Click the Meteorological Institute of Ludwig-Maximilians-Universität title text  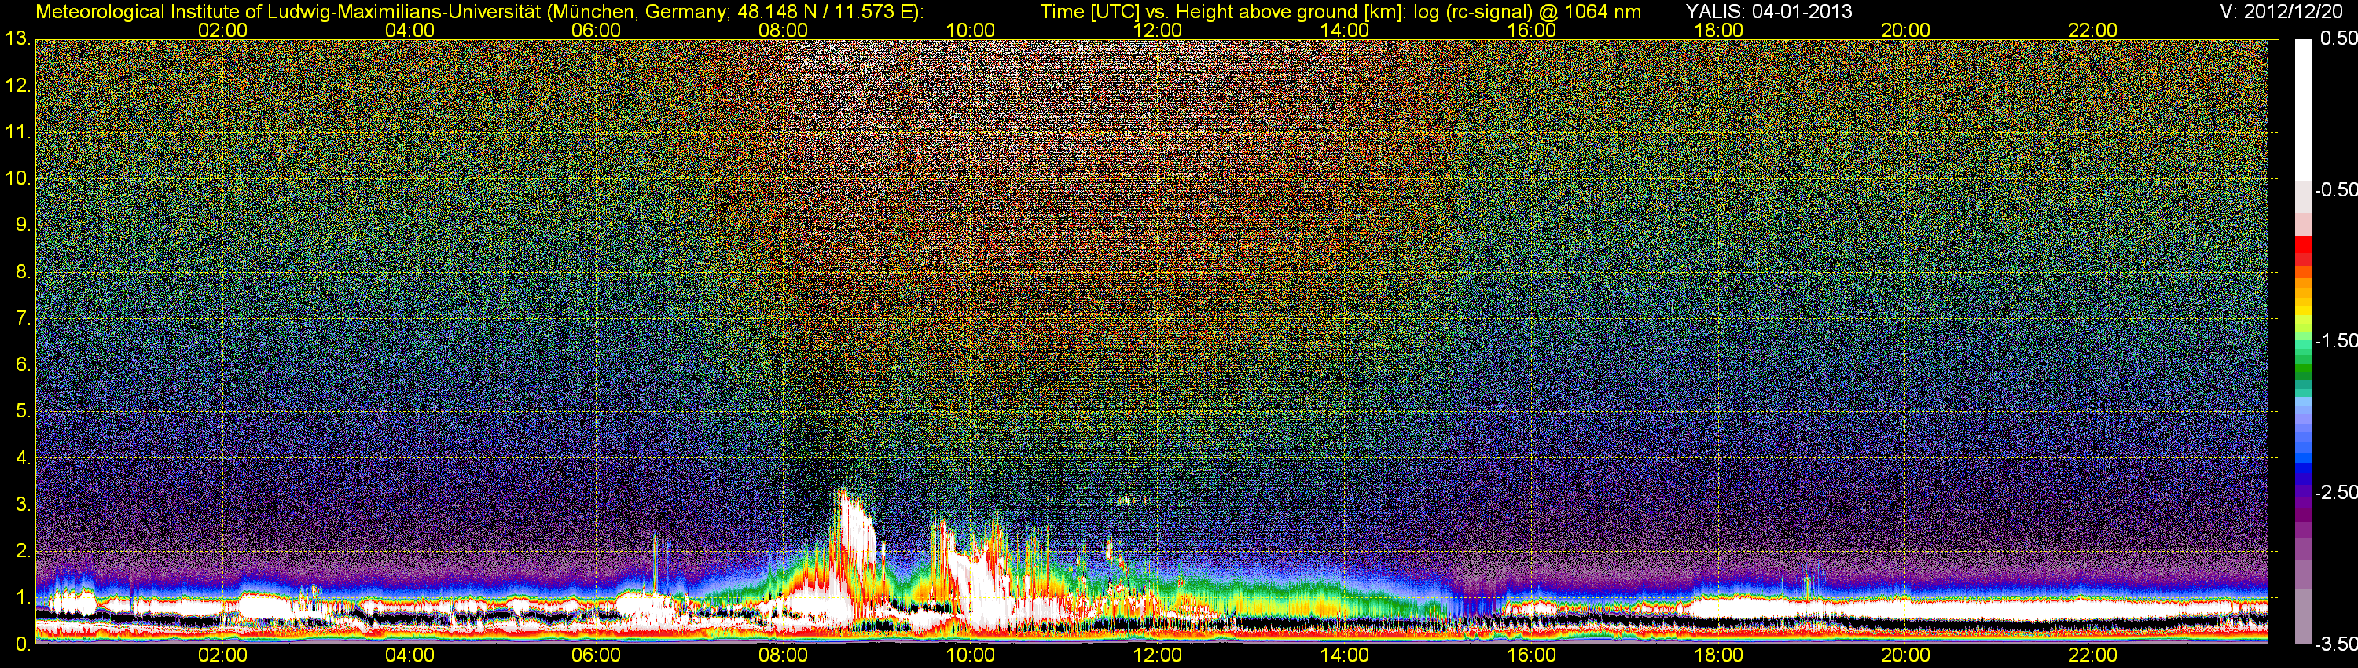coord(479,12)
